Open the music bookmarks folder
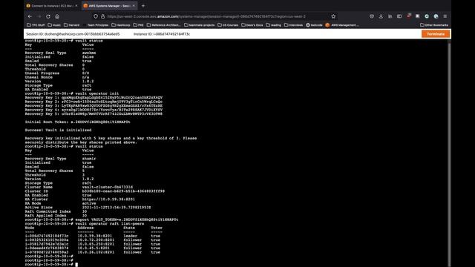This screenshot has height=267, width=475. [x=54, y=25]
